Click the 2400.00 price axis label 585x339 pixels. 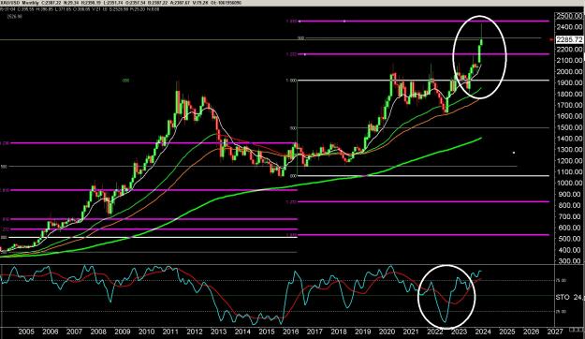[x=569, y=27]
